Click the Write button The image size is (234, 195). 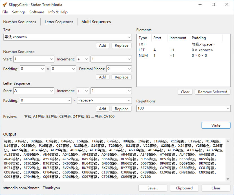[216, 125]
